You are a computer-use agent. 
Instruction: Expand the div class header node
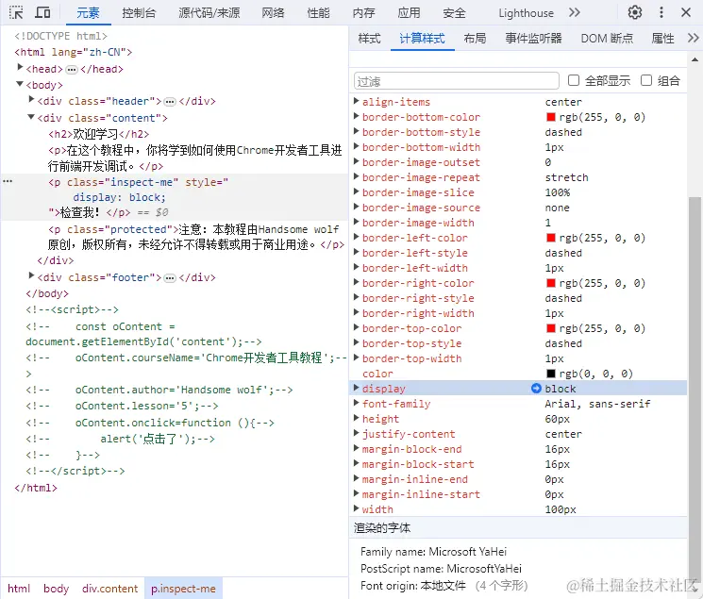coord(31,99)
